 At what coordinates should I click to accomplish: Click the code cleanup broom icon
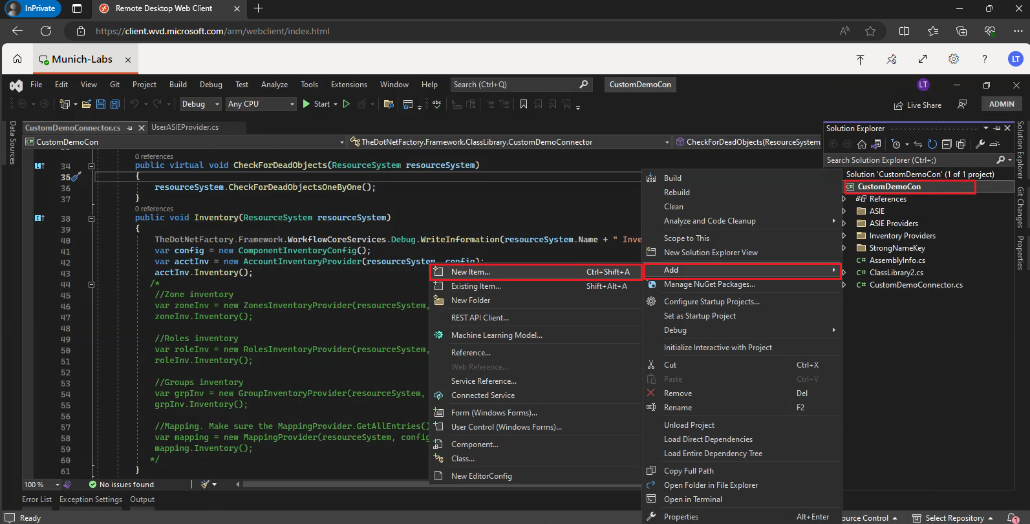click(x=206, y=484)
